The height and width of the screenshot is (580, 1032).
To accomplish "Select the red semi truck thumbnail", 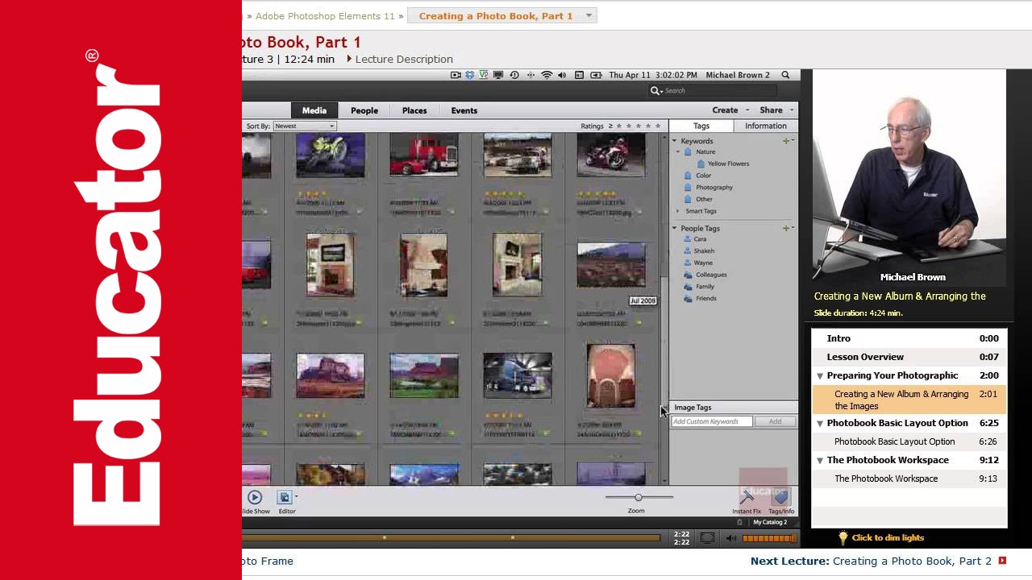I will point(424,155).
